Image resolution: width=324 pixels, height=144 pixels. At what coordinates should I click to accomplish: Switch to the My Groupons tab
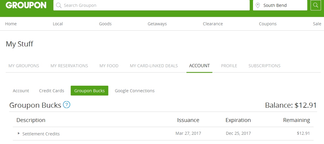point(24,66)
